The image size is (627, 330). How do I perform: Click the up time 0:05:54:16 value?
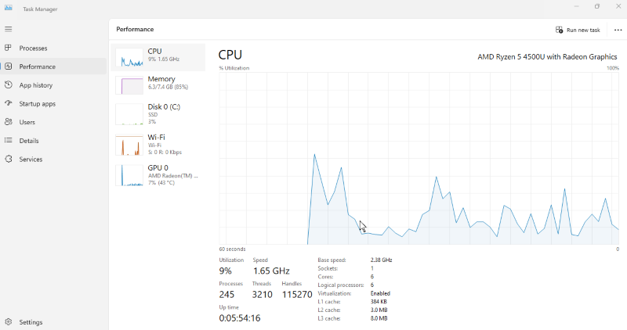coord(240,318)
